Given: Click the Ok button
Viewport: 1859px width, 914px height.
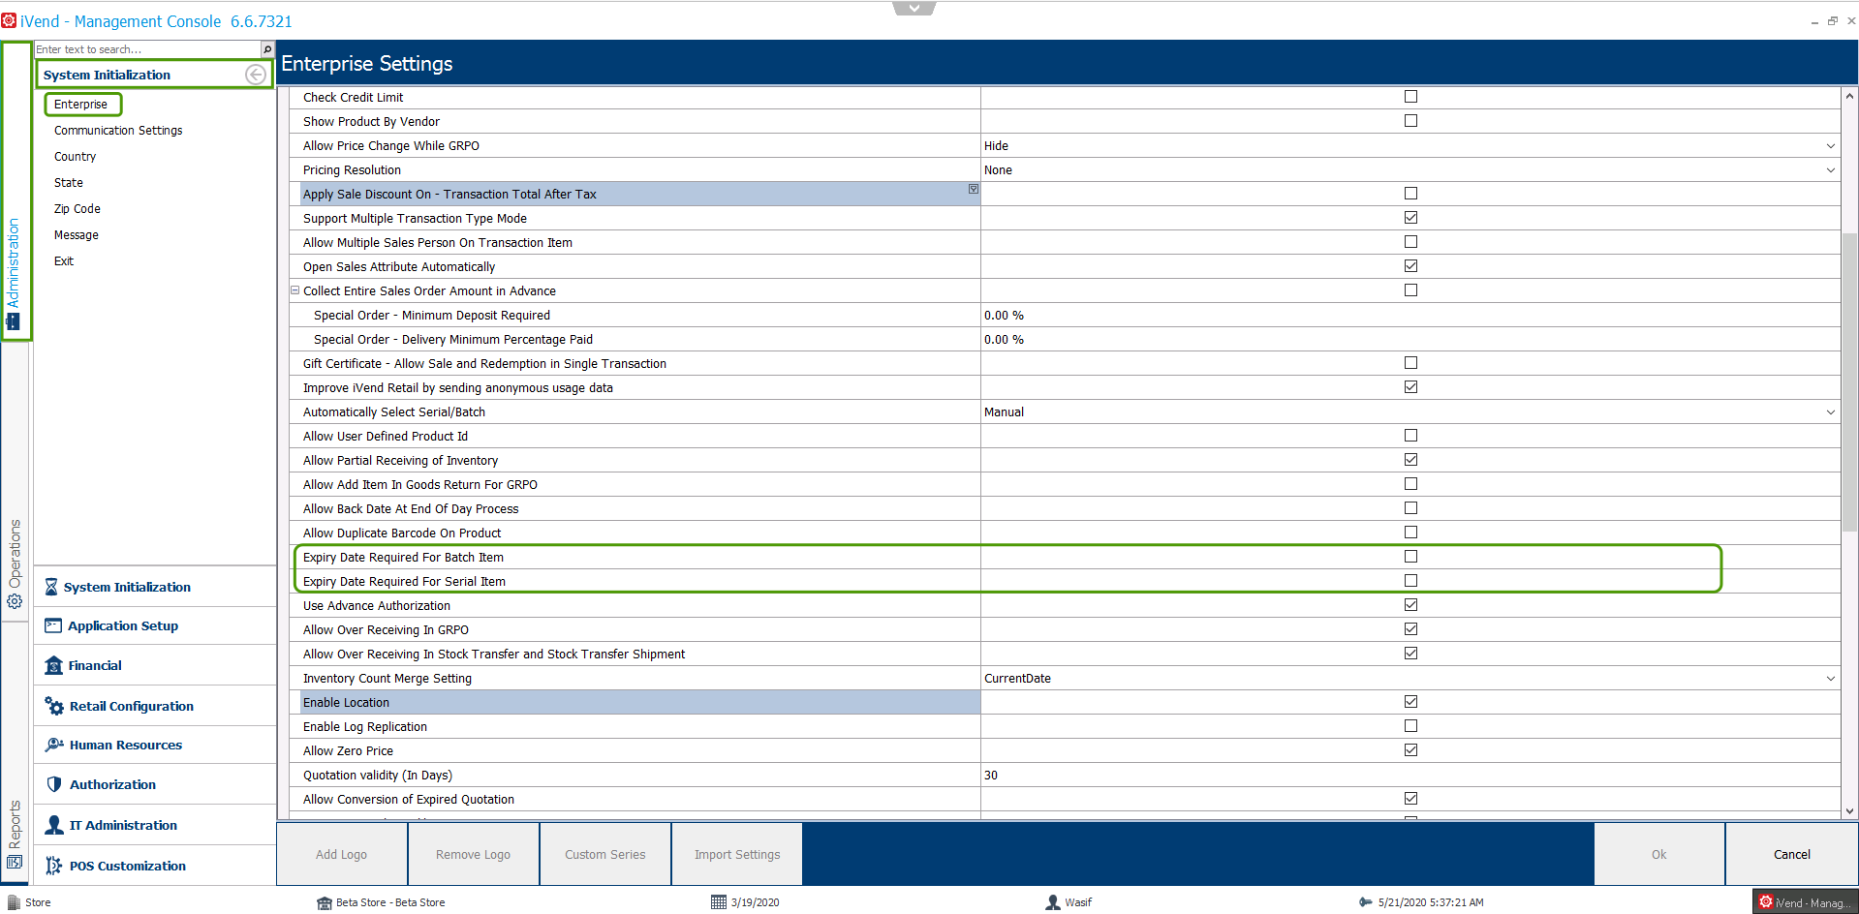Looking at the screenshot, I should 1659,854.
